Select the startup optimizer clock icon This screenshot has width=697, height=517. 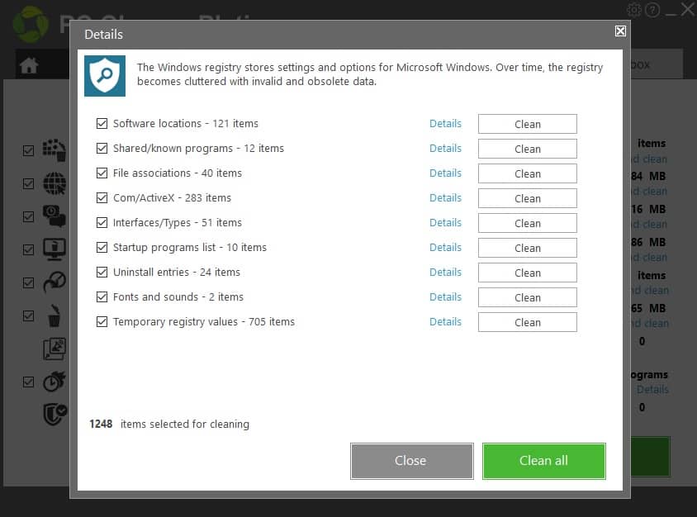(54, 382)
